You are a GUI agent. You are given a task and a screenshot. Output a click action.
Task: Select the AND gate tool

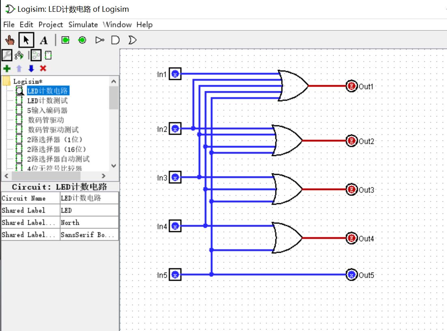[x=115, y=40]
